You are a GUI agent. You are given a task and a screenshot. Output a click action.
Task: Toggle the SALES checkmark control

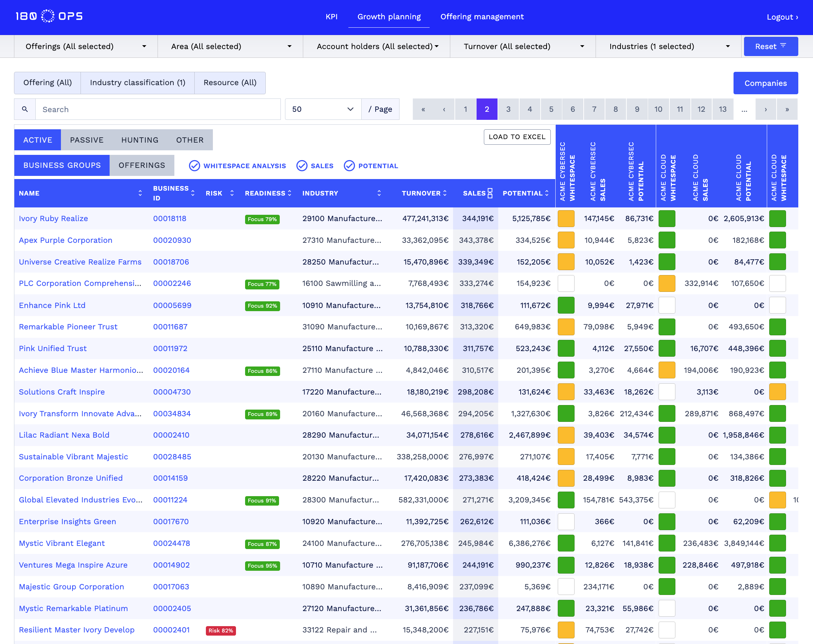coord(302,165)
